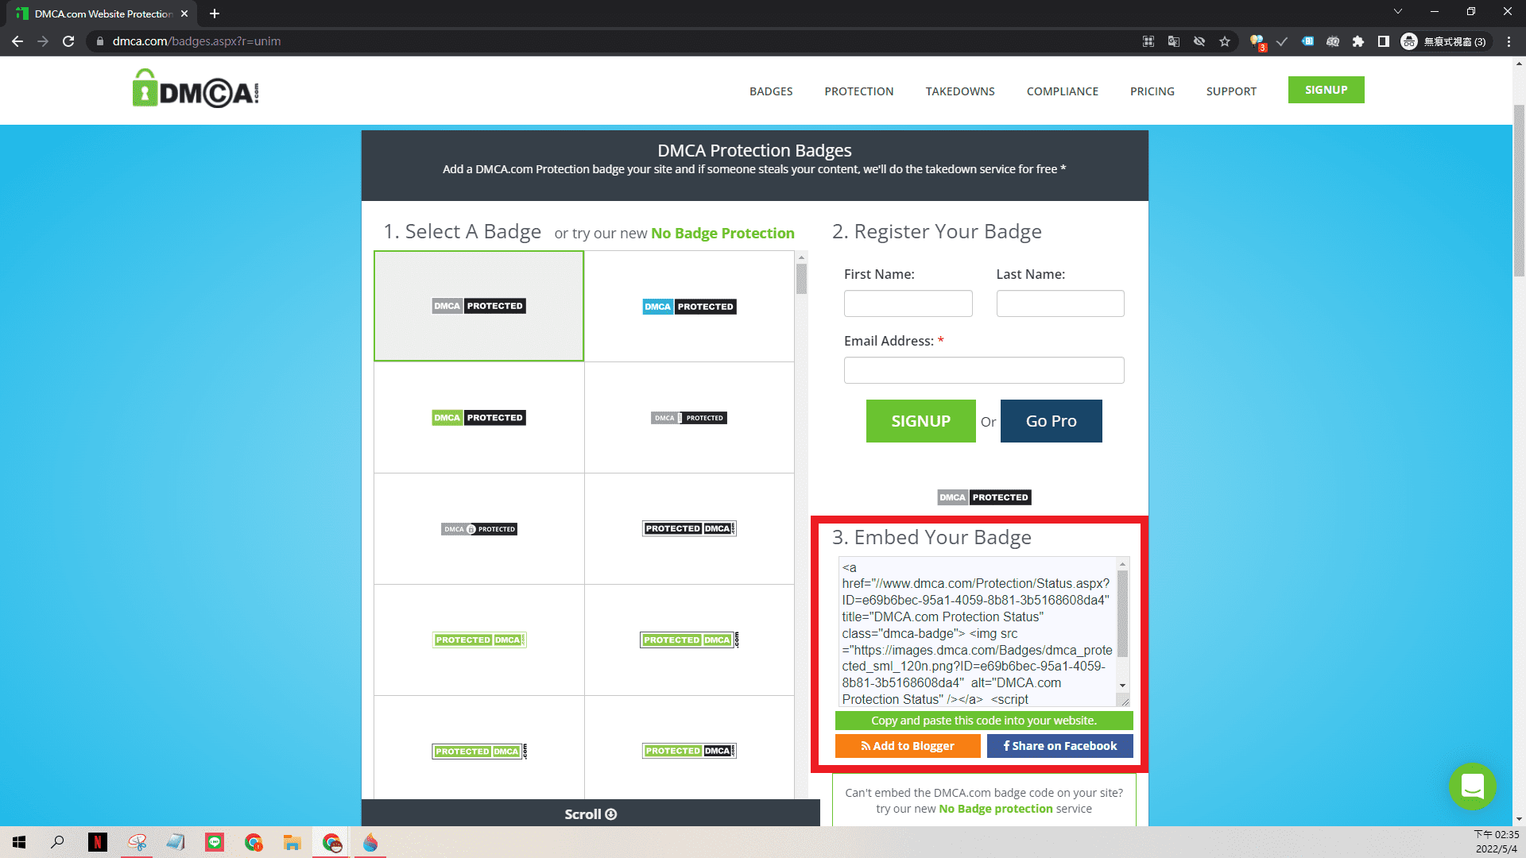The width and height of the screenshot is (1526, 858).
Task: Select the small grey badge with lock icon
Action: (x=478, y=529)
